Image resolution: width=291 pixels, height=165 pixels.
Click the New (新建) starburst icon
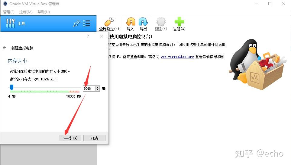tap(161, 22)
